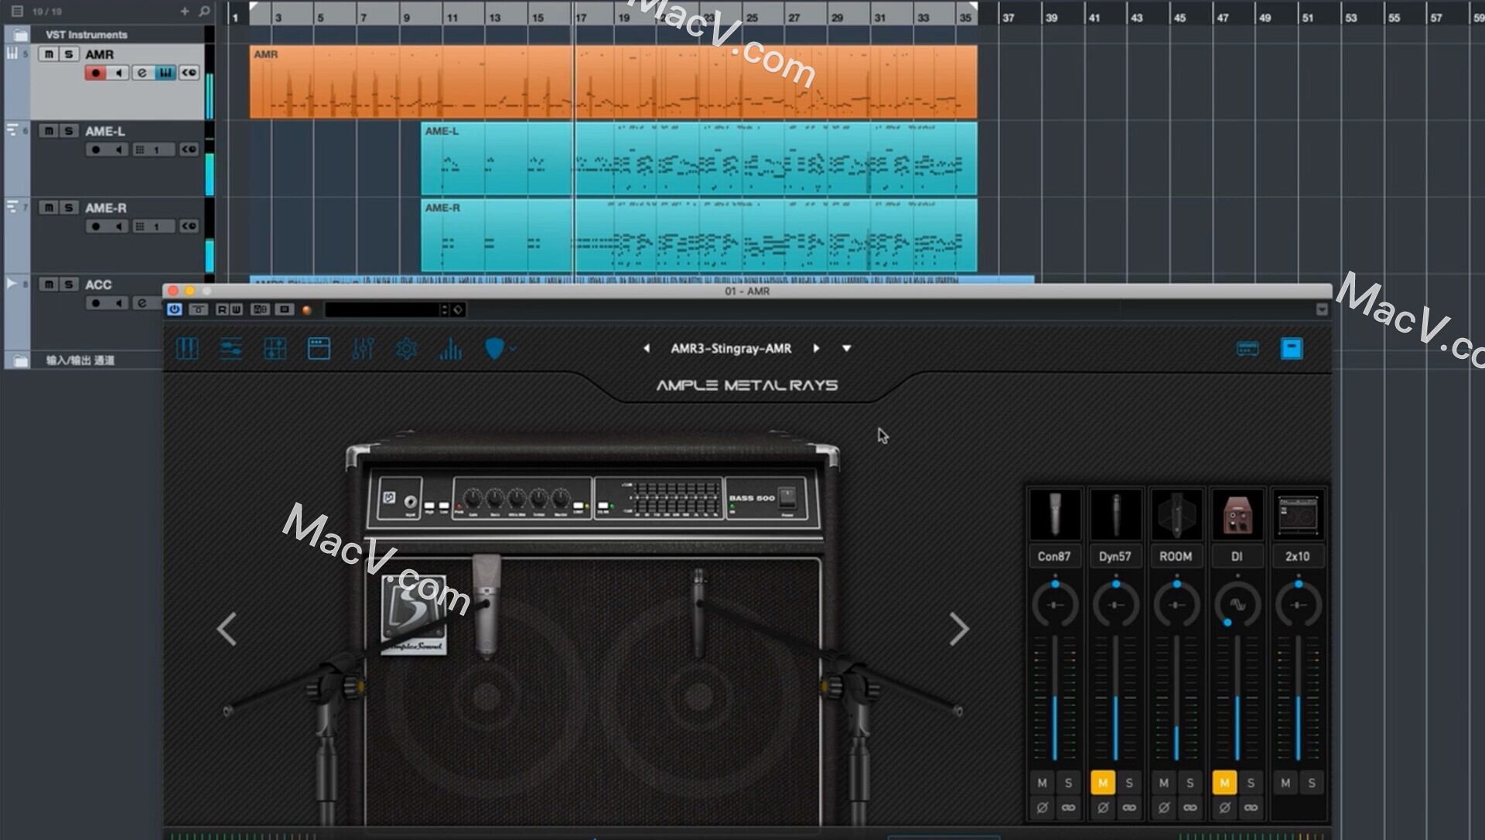Click the Dyn57 microphone thumbnail
Viewport: 1485px width, 840px height.
click(x=1115, y=514)
